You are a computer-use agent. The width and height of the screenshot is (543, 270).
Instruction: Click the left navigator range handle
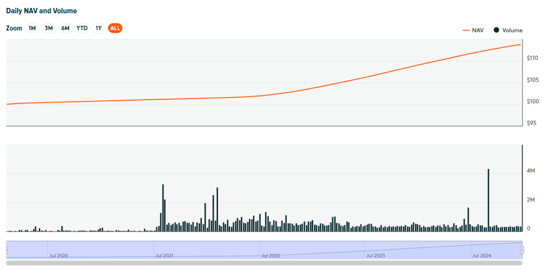click(6, 250)
